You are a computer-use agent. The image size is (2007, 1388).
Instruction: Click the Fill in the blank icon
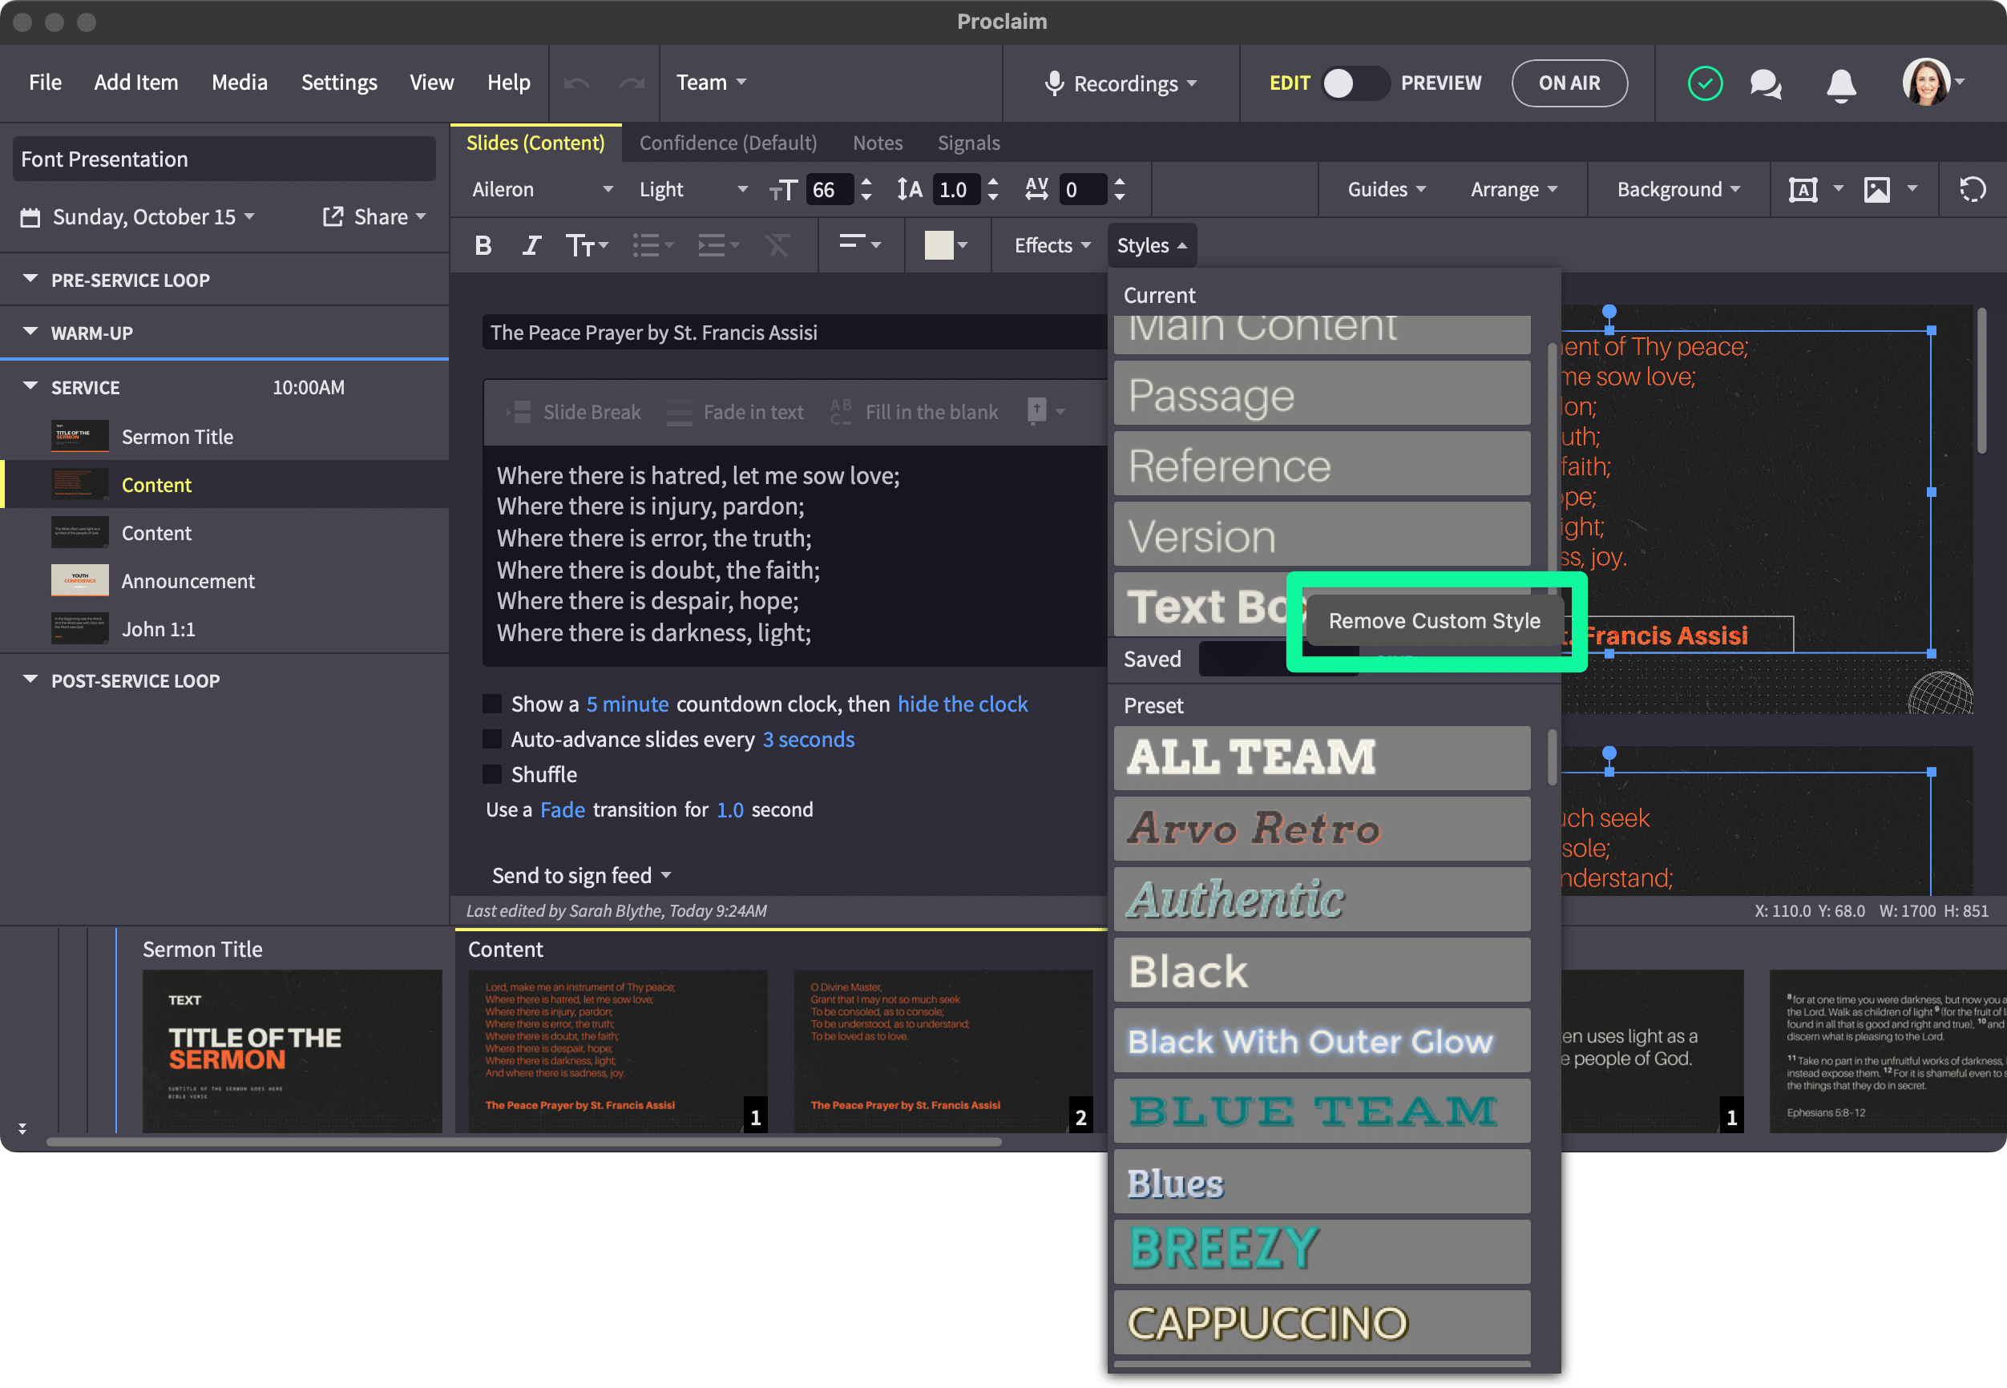pos(841,412)
